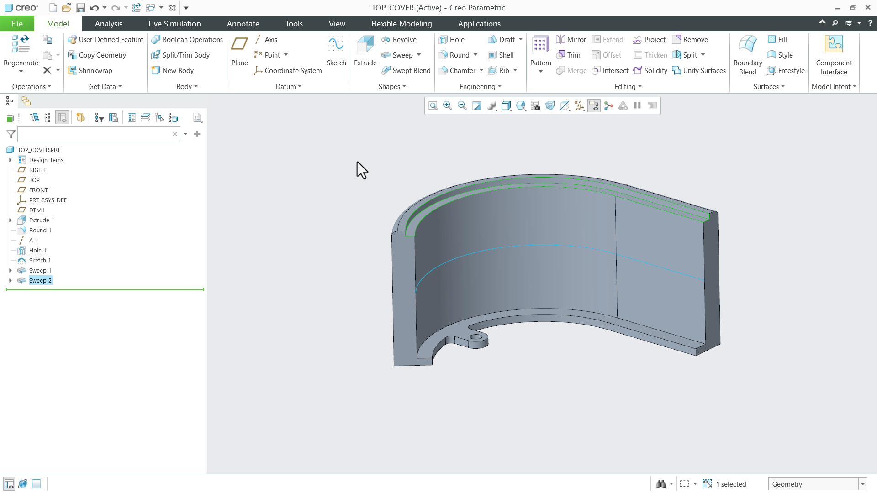
Task: Activate the Shell tool
Action: click(x=502, y=55)
